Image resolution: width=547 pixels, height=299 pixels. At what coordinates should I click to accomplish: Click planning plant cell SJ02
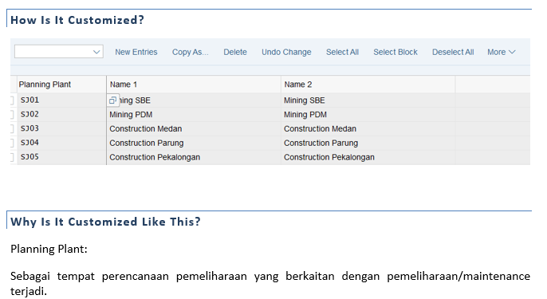pos(61,115)
